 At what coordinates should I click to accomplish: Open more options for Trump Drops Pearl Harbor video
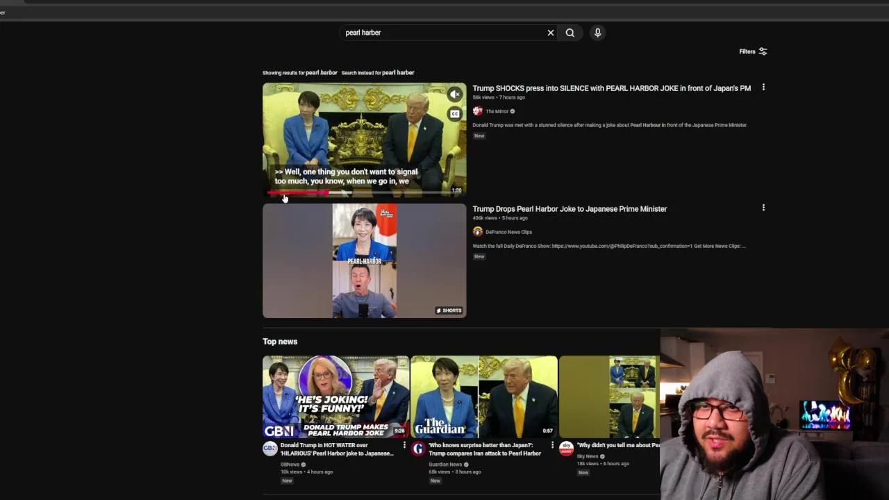pyautogui.click(x=763, y=208)
